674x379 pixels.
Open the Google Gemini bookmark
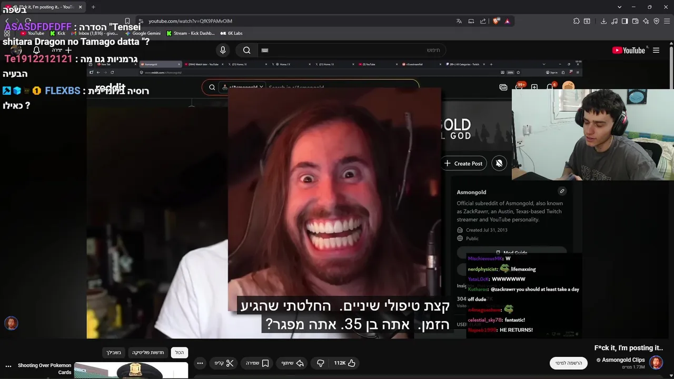[143, 33]
